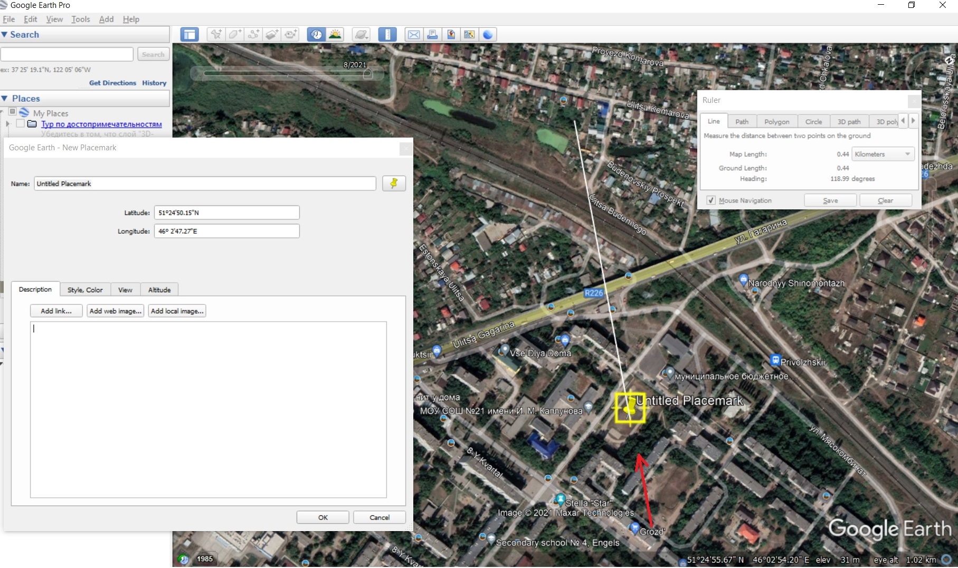Click the History link

154,83
